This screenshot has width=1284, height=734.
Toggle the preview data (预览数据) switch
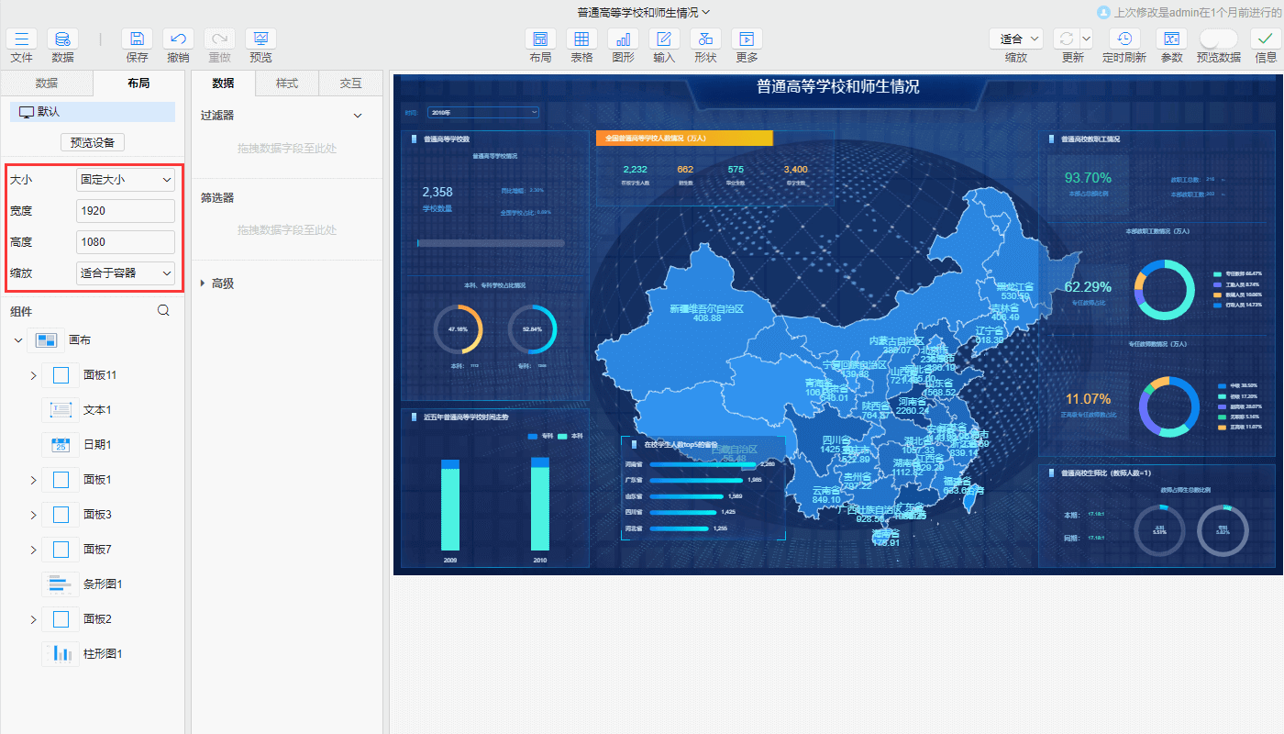pos(1218,39)
